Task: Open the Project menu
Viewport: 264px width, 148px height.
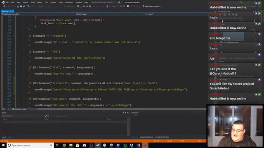Action: point(26,2)
